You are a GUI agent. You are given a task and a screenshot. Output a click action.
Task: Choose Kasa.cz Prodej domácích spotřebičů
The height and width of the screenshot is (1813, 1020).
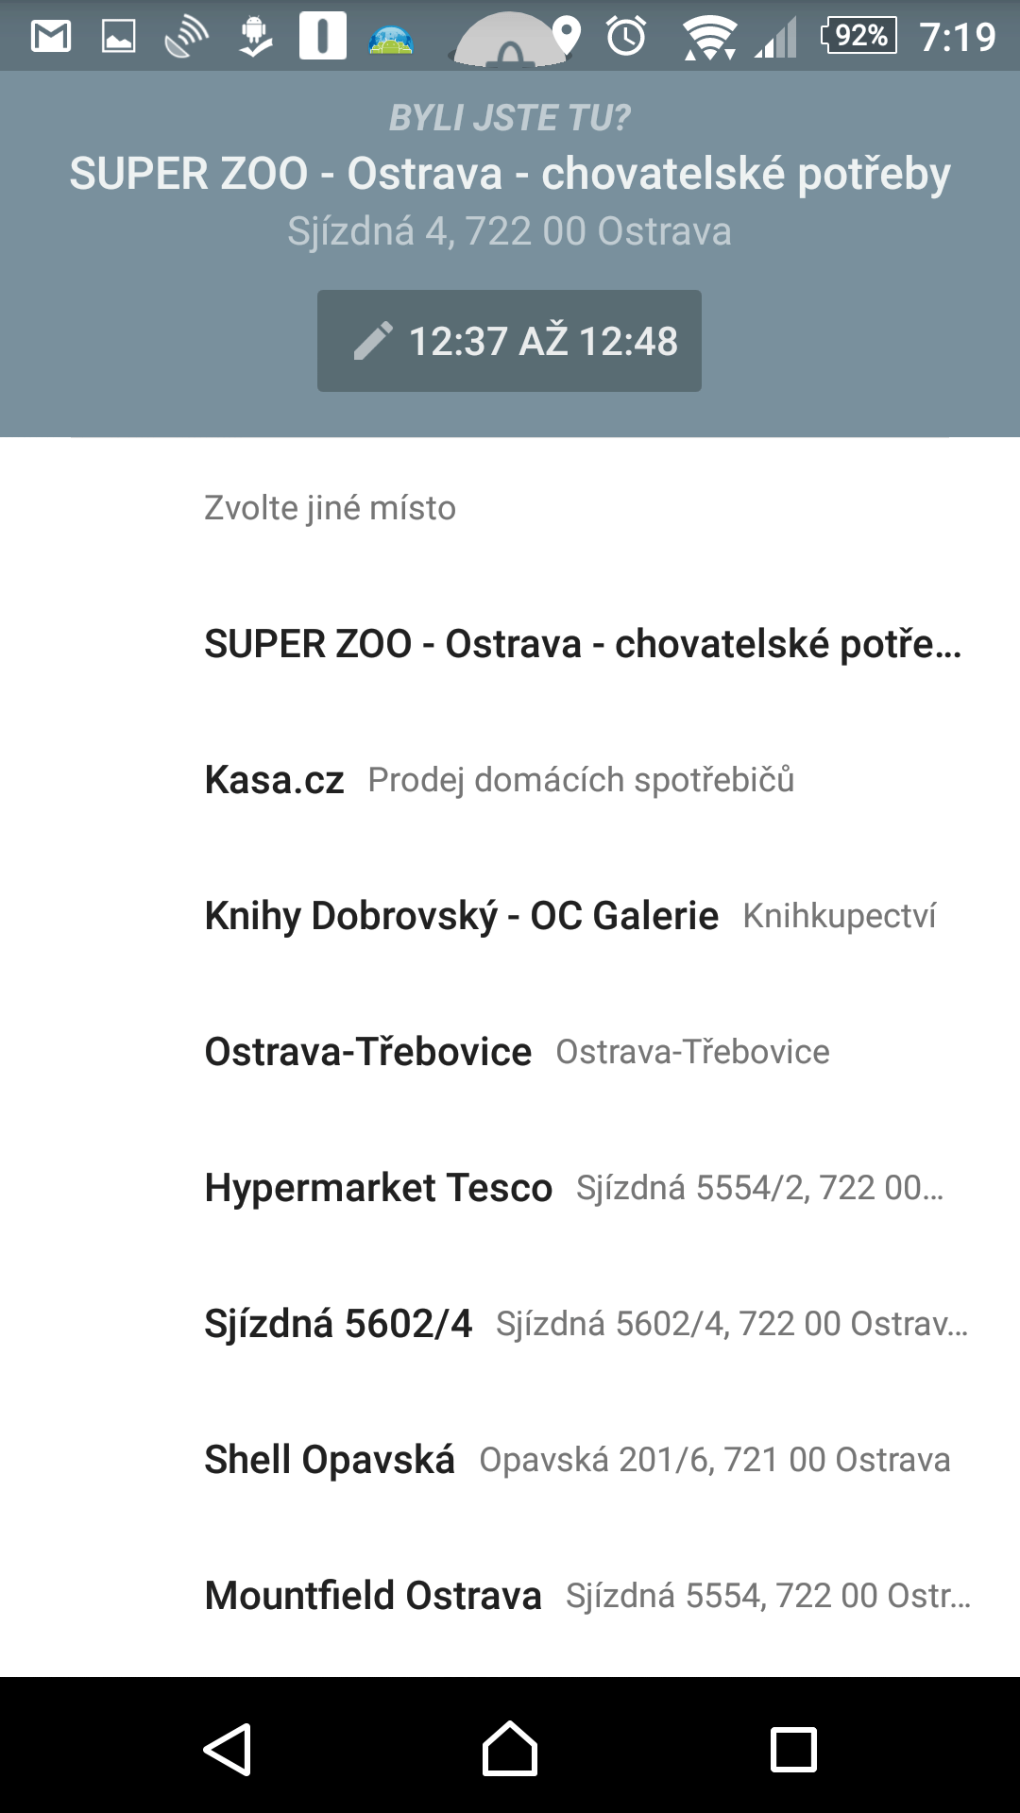click(510, 780)
